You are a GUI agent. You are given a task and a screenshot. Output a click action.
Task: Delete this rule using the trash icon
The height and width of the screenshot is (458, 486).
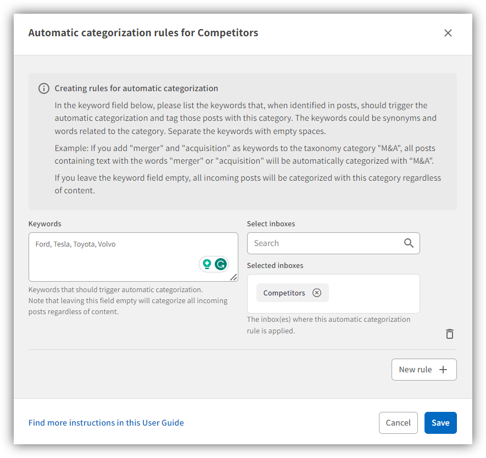pyautogui.click(x=450, y=334)
